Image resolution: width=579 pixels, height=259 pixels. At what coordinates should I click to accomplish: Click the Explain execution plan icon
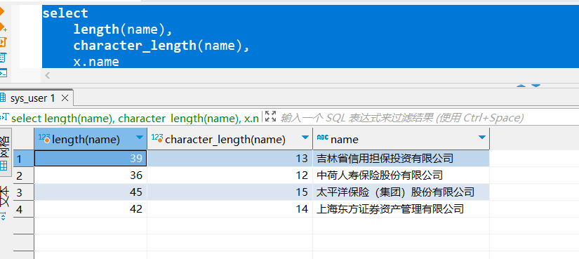2,58
